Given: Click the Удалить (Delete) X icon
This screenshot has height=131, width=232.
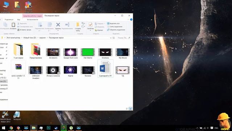Looking at the screenshot, I should [58, 25].
